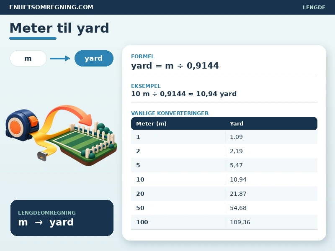335x251 pixels.
Task: Click the LENGDEOMREGNING m → yard card
Action: 62,218
